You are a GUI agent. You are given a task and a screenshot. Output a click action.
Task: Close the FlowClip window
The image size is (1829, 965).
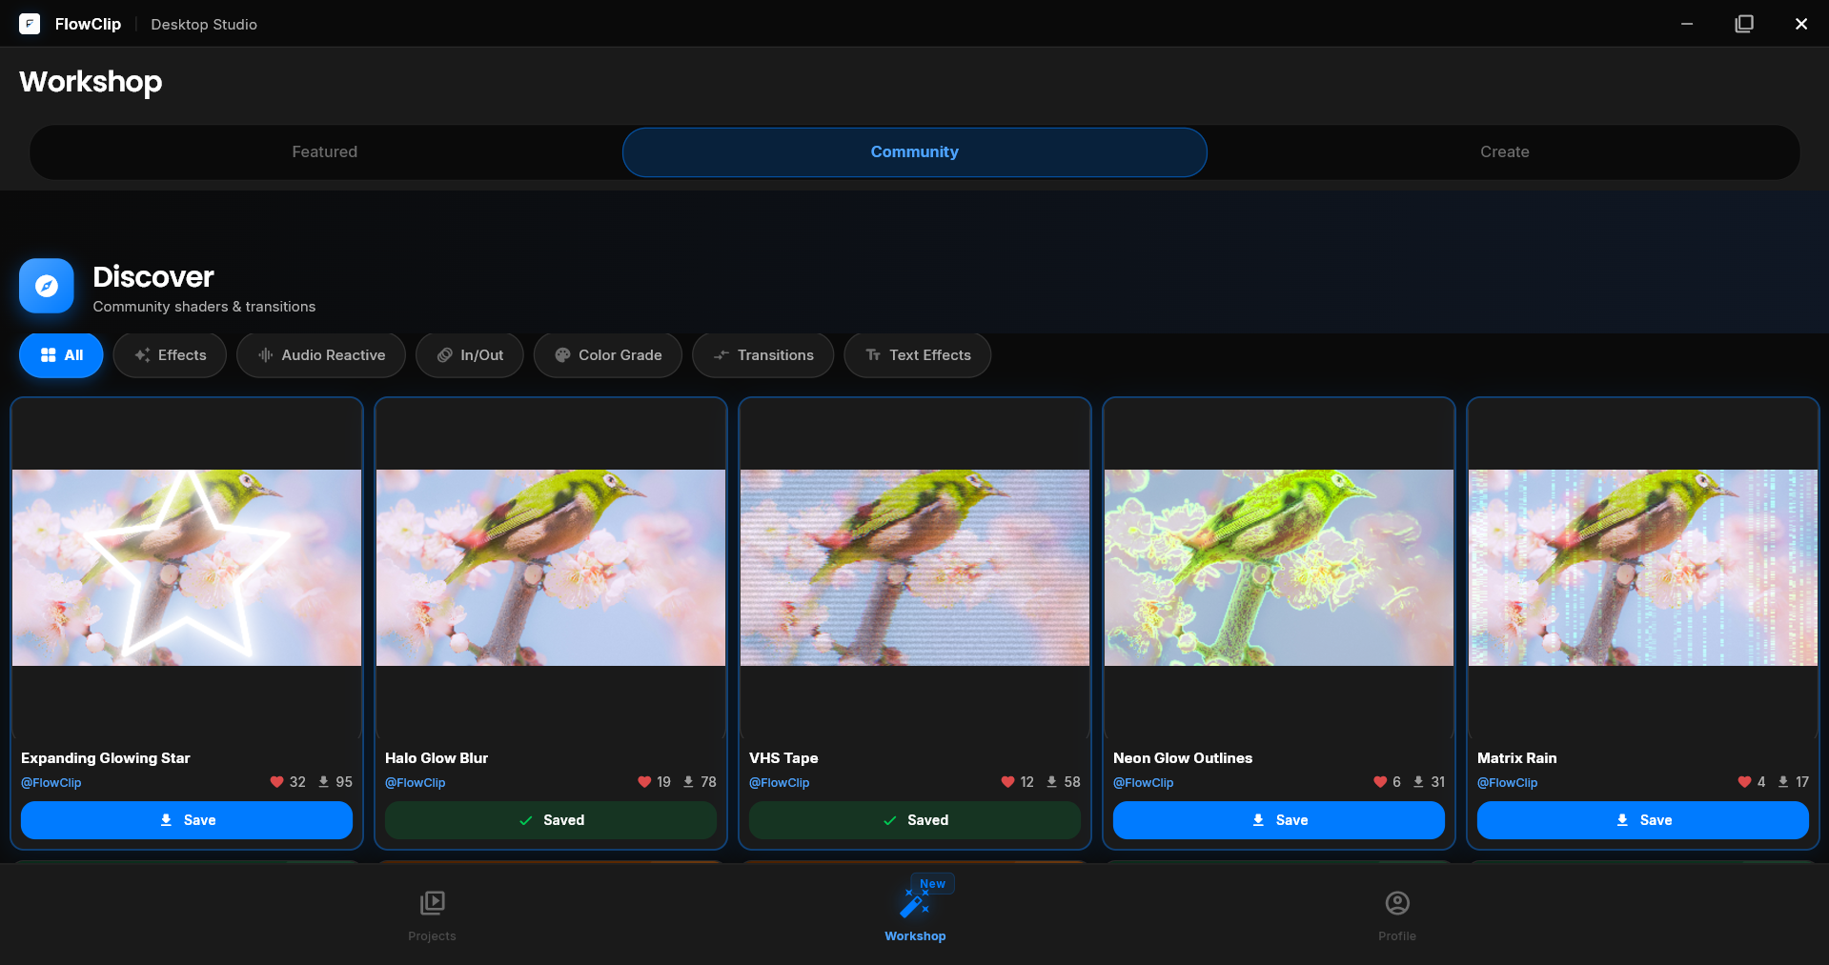click(1801, 24)
